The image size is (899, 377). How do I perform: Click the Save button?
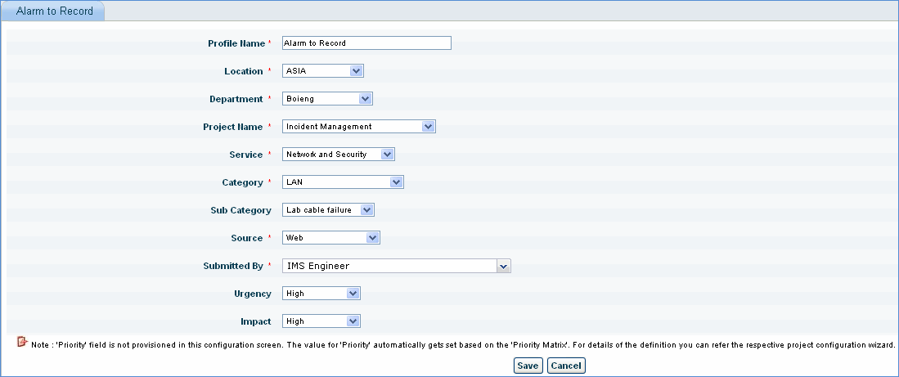528,366
